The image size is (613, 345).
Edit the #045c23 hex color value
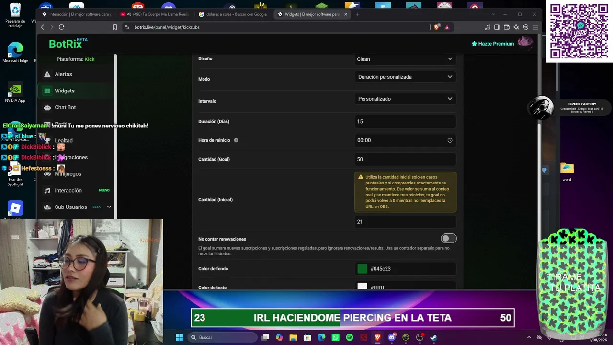pos(381,269)
